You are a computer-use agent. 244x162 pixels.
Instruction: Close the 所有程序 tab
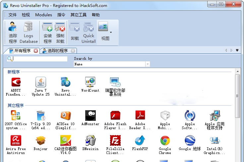tap(36, 51)
